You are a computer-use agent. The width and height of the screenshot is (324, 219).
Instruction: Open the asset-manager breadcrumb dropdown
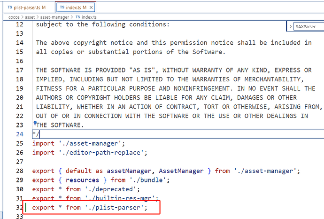click(55, 17)
